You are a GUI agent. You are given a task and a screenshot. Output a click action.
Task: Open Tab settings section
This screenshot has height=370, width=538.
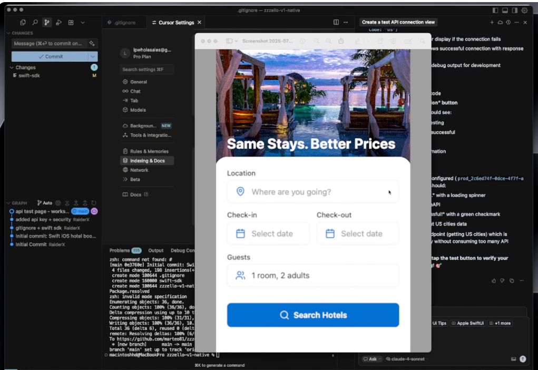[x=147, y=101]
